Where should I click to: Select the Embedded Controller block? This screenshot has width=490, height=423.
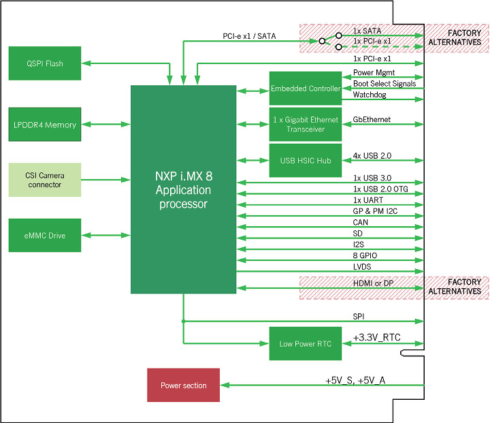[x=305, y=89]
